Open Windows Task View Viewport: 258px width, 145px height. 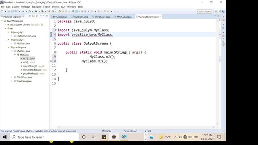(x=94, y=137)
